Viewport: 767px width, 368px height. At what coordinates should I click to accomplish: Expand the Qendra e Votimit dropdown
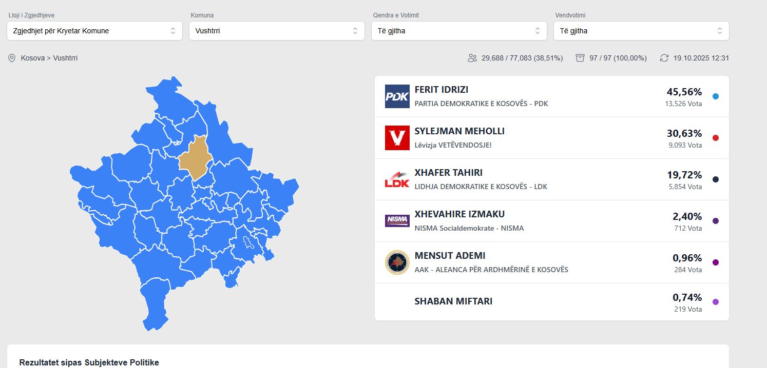pyautogui.click(x=459, y=31)
